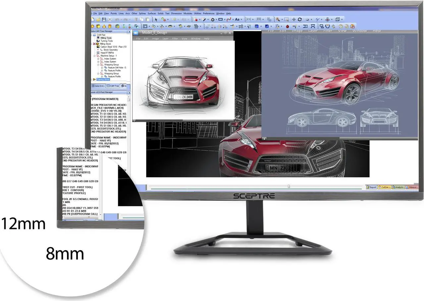Open dropdown arrow next to line tool
This screenshot has height=301, width=424.
point(208,20)
